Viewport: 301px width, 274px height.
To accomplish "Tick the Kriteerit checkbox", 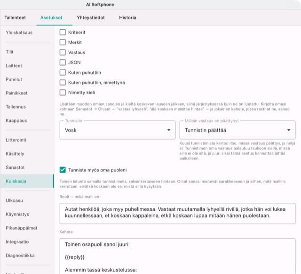I will 63,33.
